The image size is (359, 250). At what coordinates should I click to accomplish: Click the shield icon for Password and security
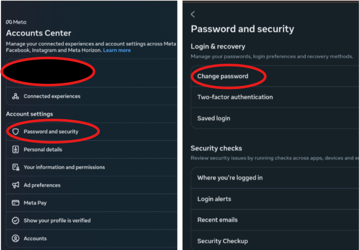pos(16,132)
